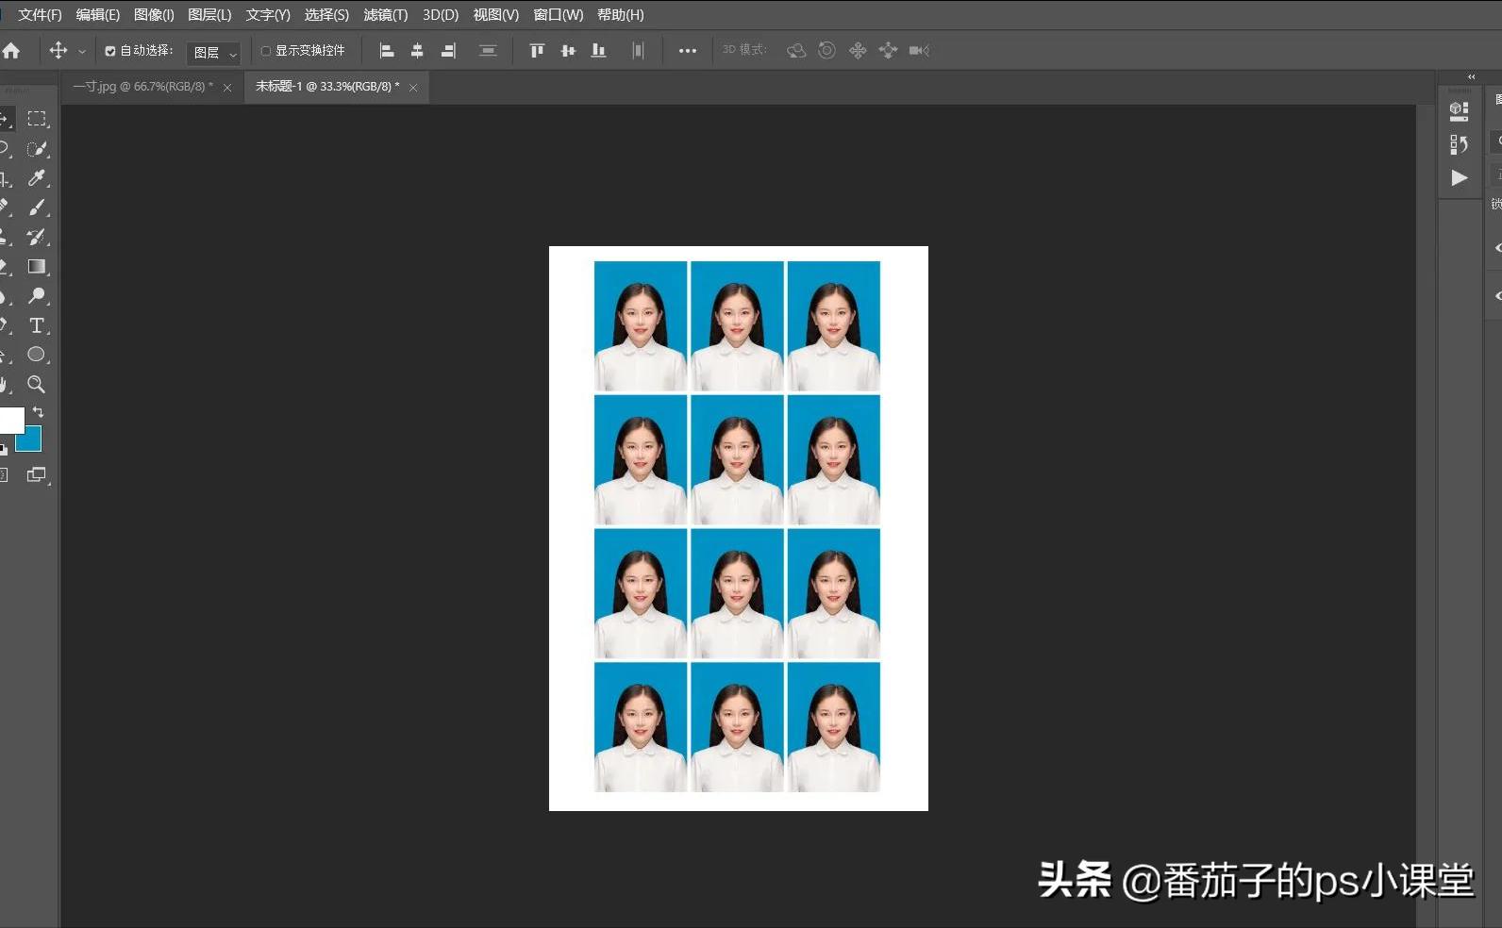
Task: Click the 3D video camera icon
Action: tap(919, 51)
